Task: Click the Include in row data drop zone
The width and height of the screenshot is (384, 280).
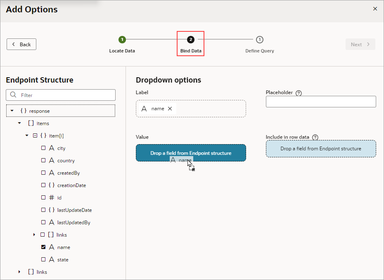Action: click(321, 149)
